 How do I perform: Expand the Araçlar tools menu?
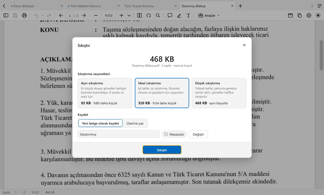pyautogui.click(x=209, y=15)
